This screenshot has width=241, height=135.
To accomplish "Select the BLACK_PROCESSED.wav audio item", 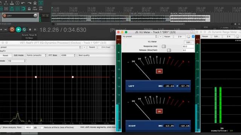I will click(x=190, y=18).
